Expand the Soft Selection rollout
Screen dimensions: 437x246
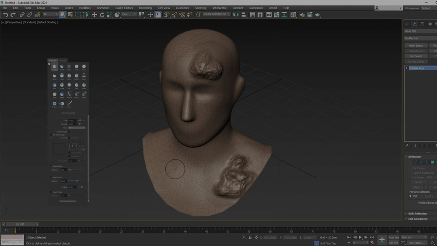coord(417,214)
